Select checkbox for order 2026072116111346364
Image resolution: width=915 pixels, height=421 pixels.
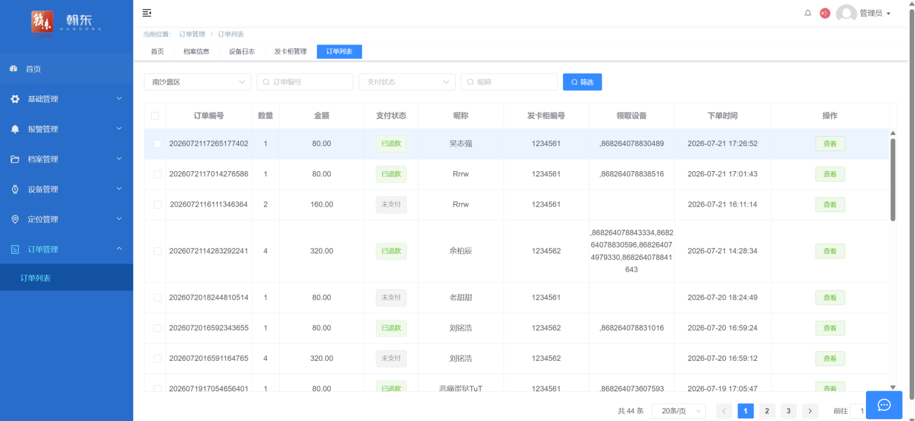(x=158, y=204)
